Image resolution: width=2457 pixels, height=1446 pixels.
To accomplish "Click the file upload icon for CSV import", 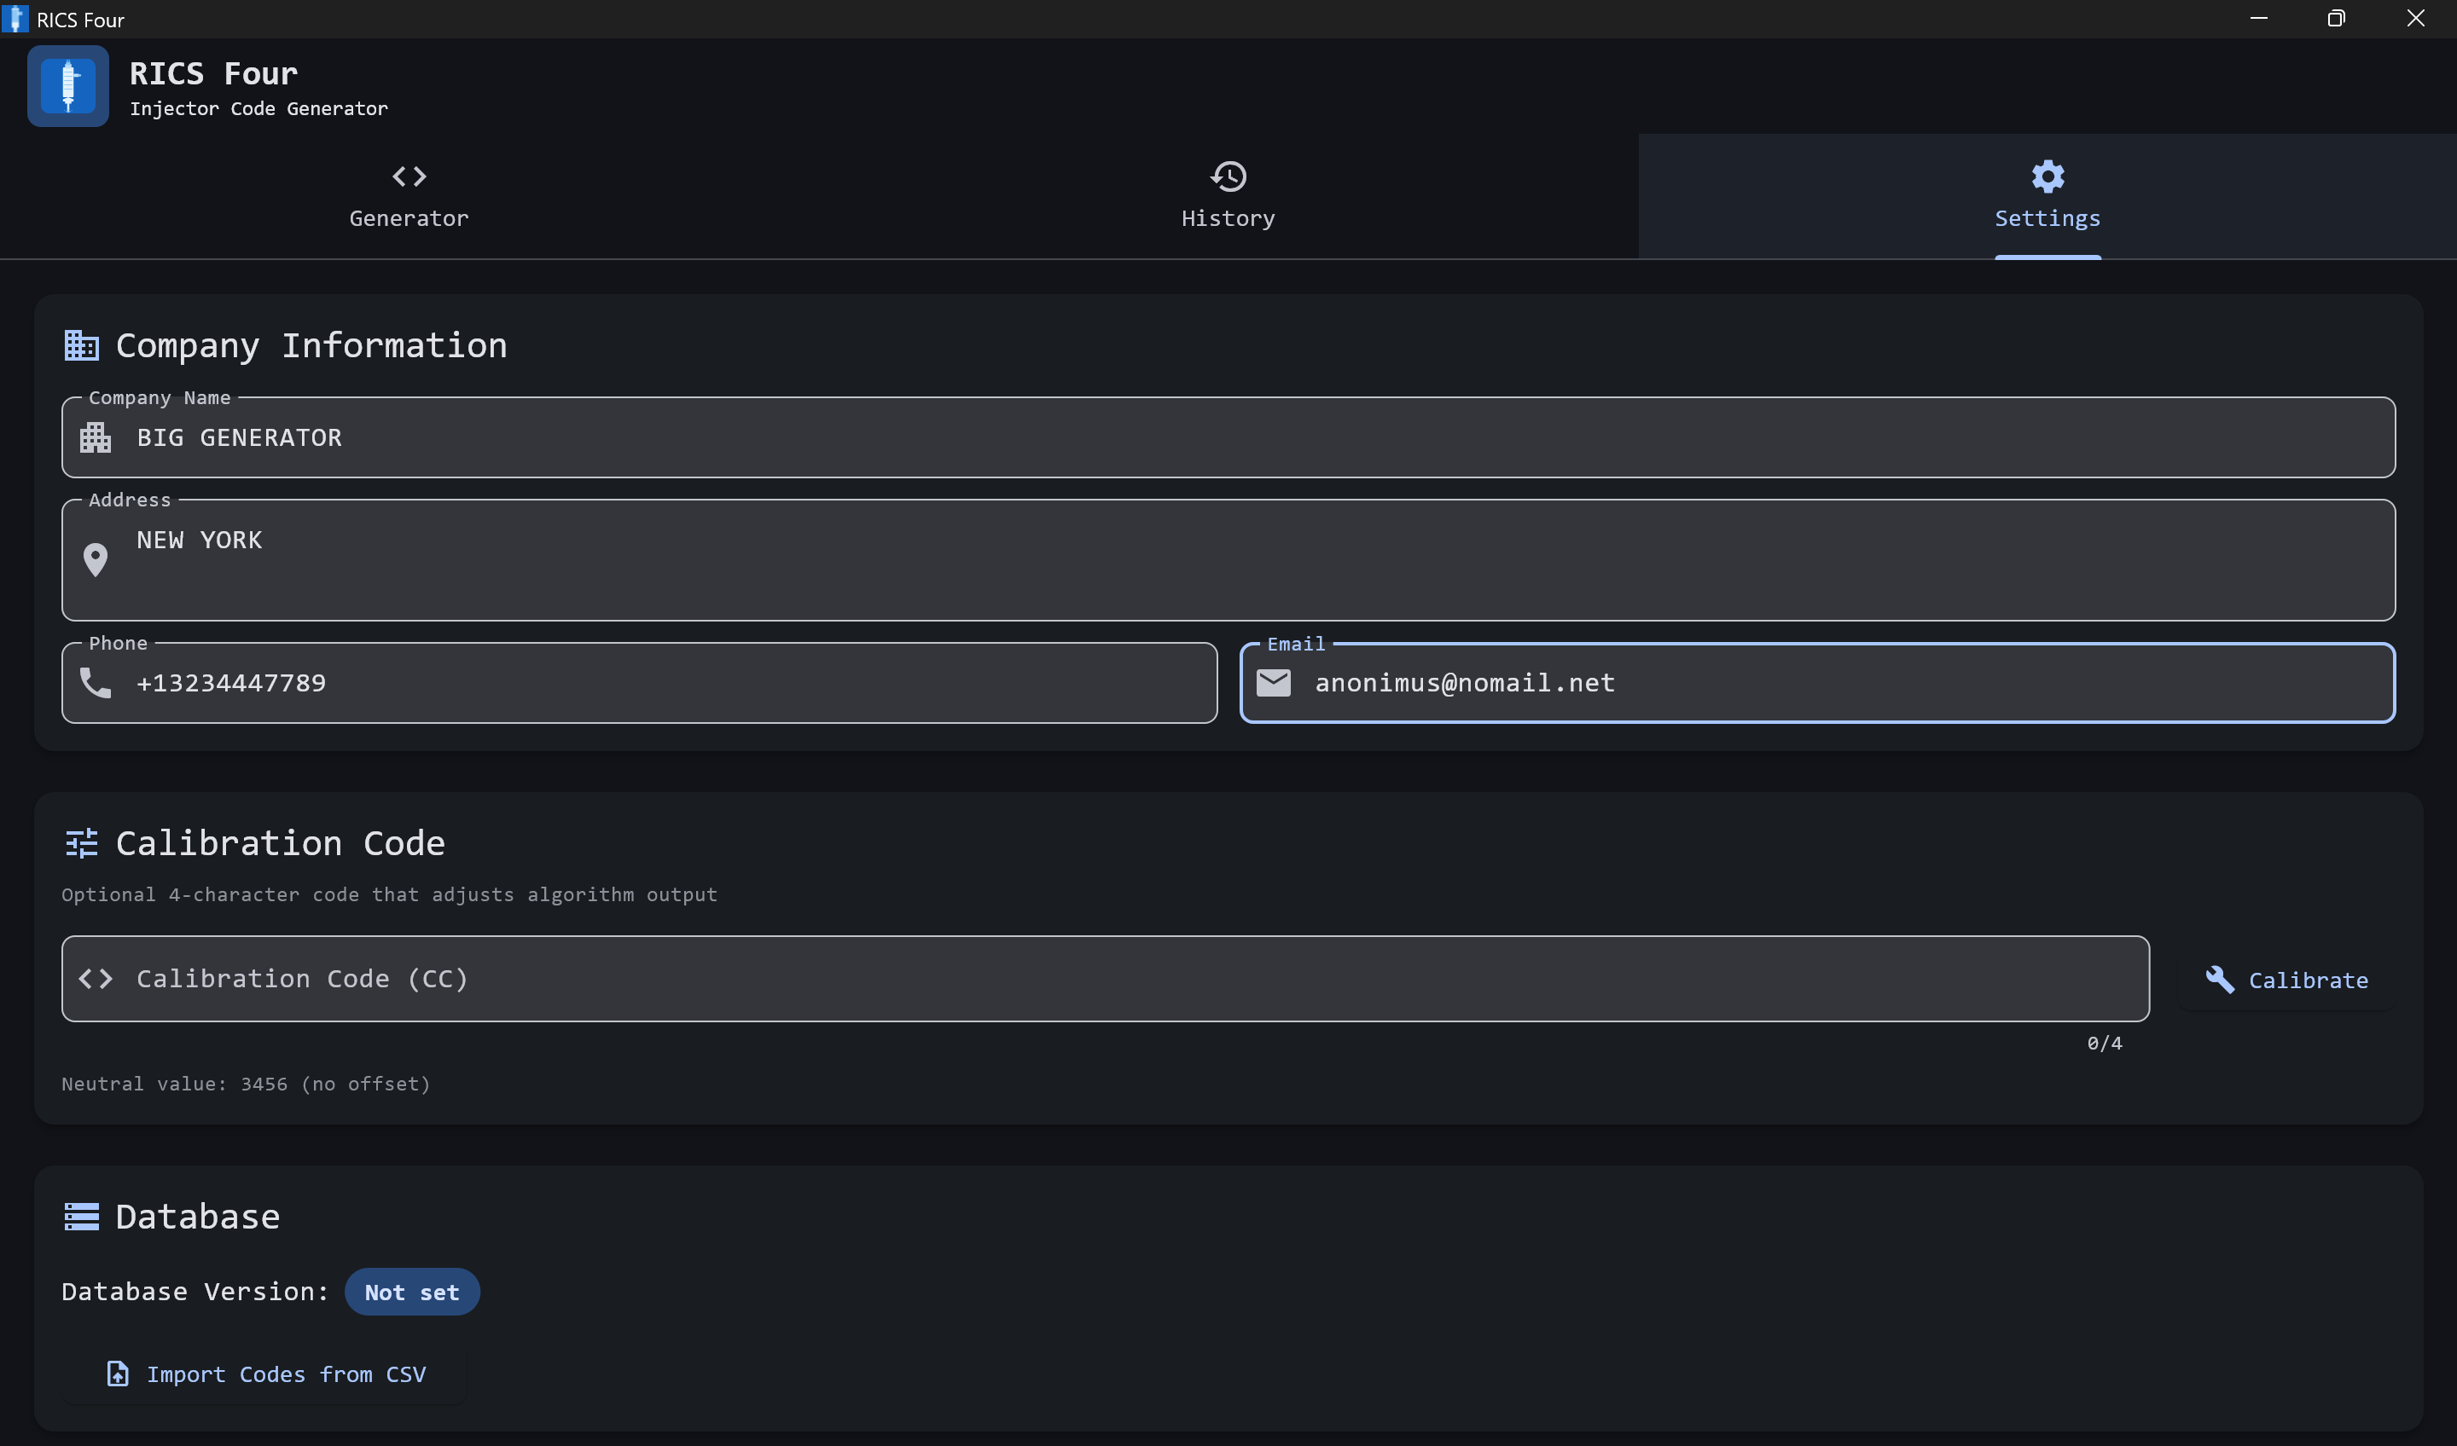I will pos(117,1374).
